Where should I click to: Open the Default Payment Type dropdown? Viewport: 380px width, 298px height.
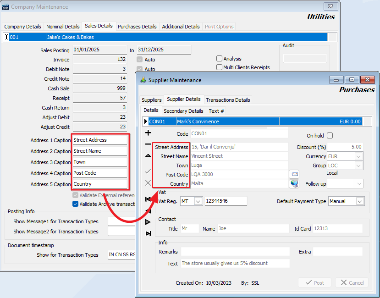coord(360,201)
